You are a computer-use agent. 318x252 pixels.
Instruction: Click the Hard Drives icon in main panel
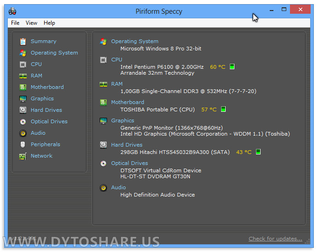(103, 145)
